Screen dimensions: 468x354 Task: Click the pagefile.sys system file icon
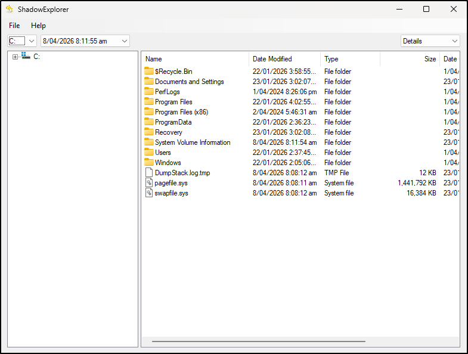click(149, 183)
